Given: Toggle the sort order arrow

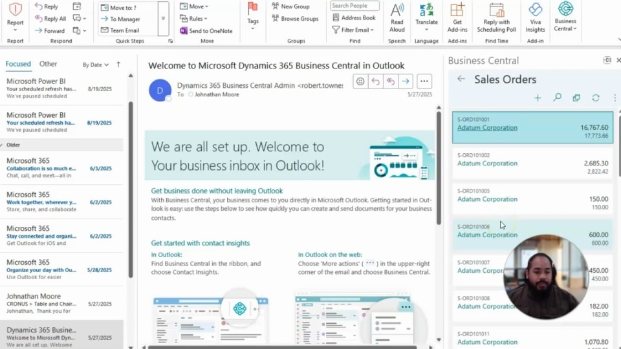Looking at the screenshot, I should pos(118,65).
